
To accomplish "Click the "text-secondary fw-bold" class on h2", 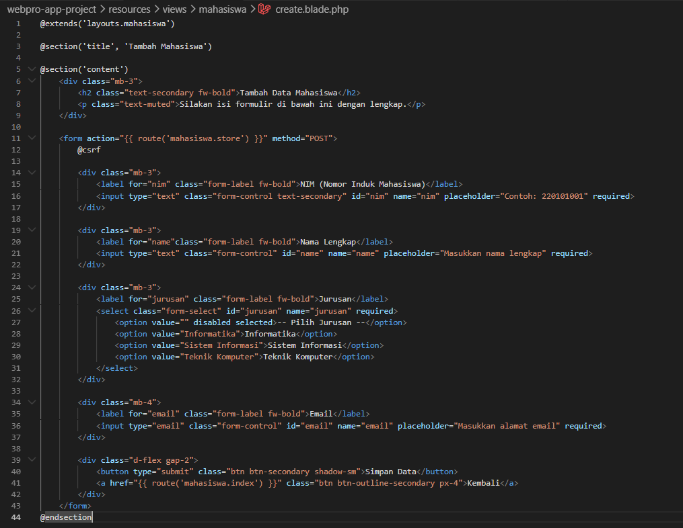I will (x=180, y=93).
